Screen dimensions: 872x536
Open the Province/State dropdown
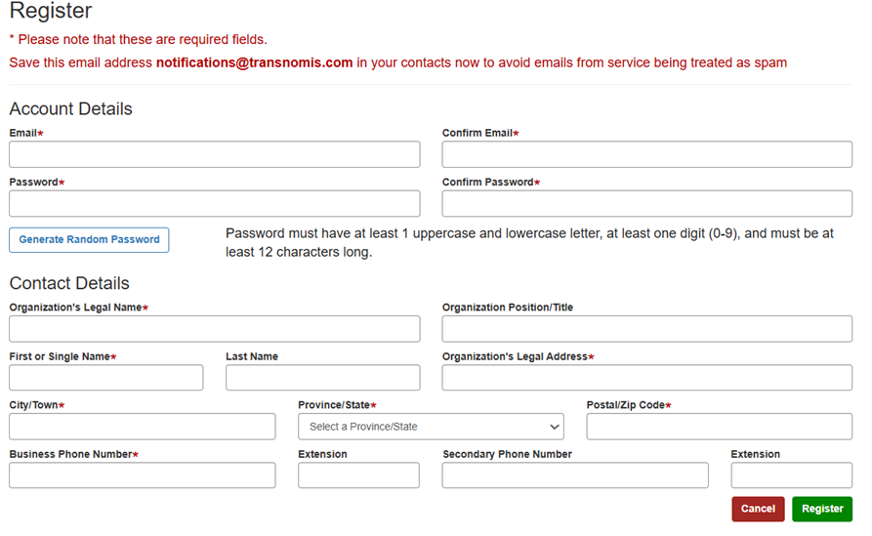(430, 427)
